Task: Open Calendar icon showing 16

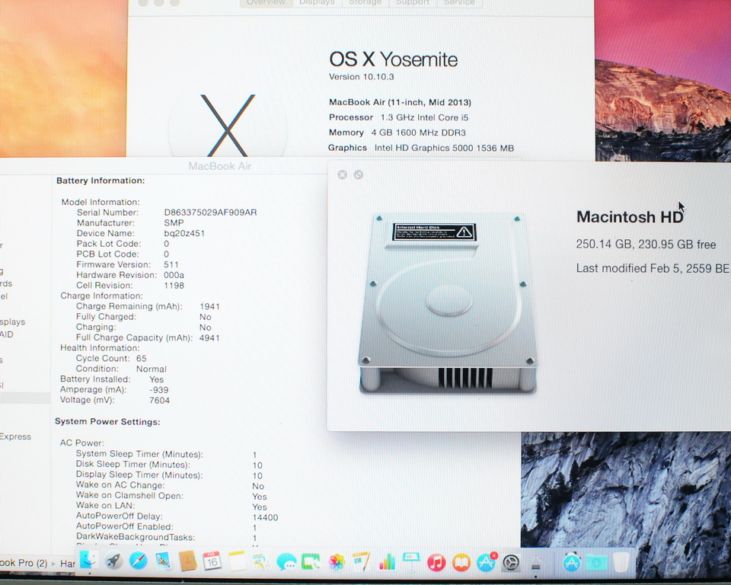Action: point(212,561)
